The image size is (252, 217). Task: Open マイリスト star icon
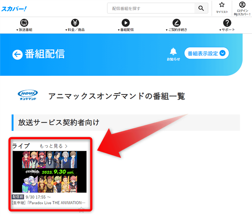[222, 5]
